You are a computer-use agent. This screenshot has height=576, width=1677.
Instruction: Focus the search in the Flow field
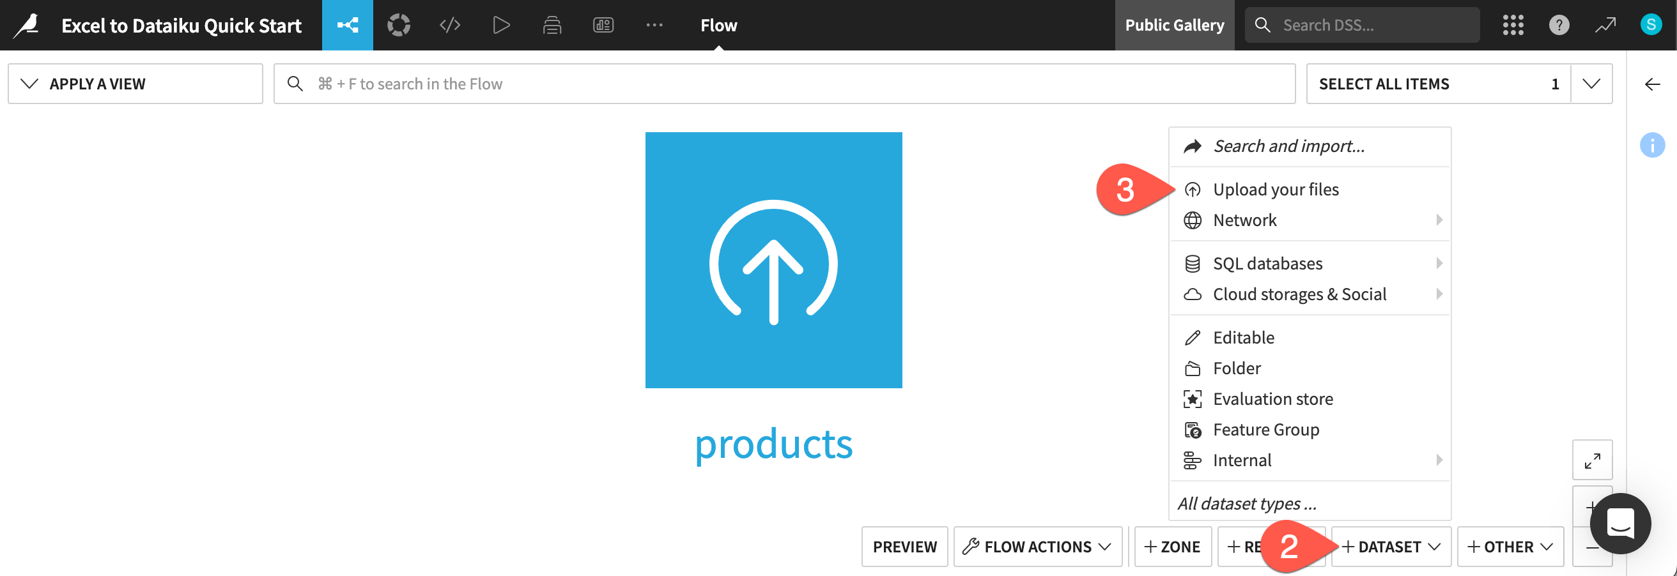[784, 84]
